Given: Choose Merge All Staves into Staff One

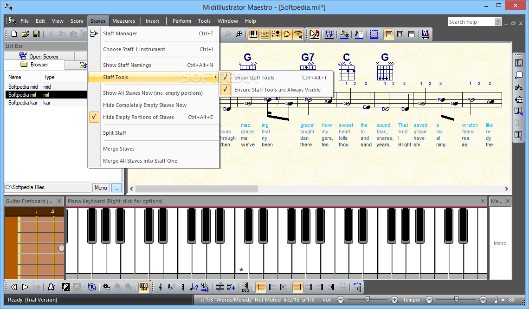Looking at the screenshot, I should point(154,161).
